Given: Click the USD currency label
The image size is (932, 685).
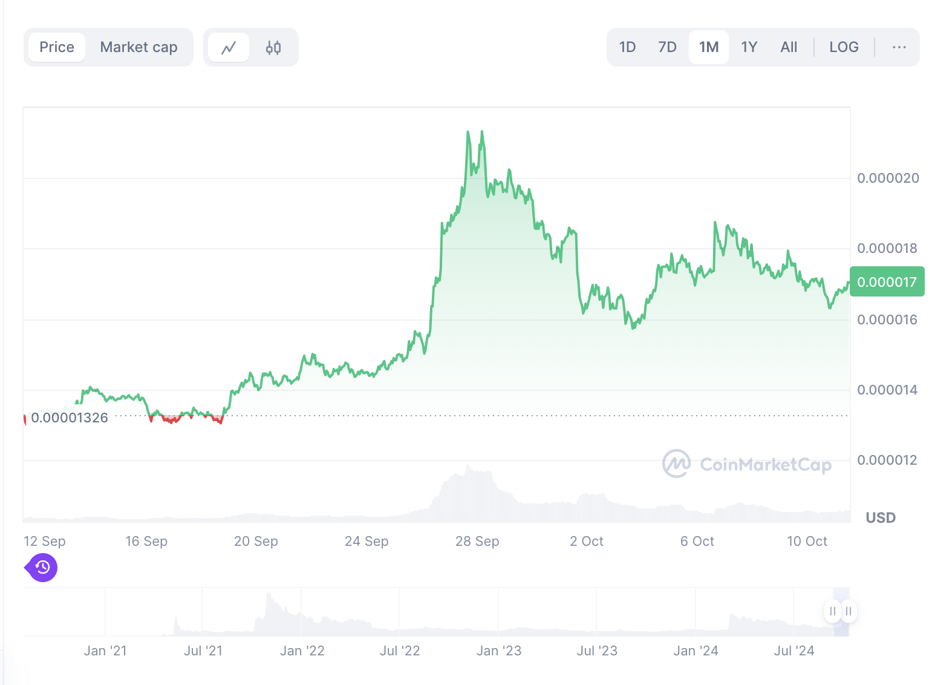Looking at the screenshot, I should click(x=881, y=517).
